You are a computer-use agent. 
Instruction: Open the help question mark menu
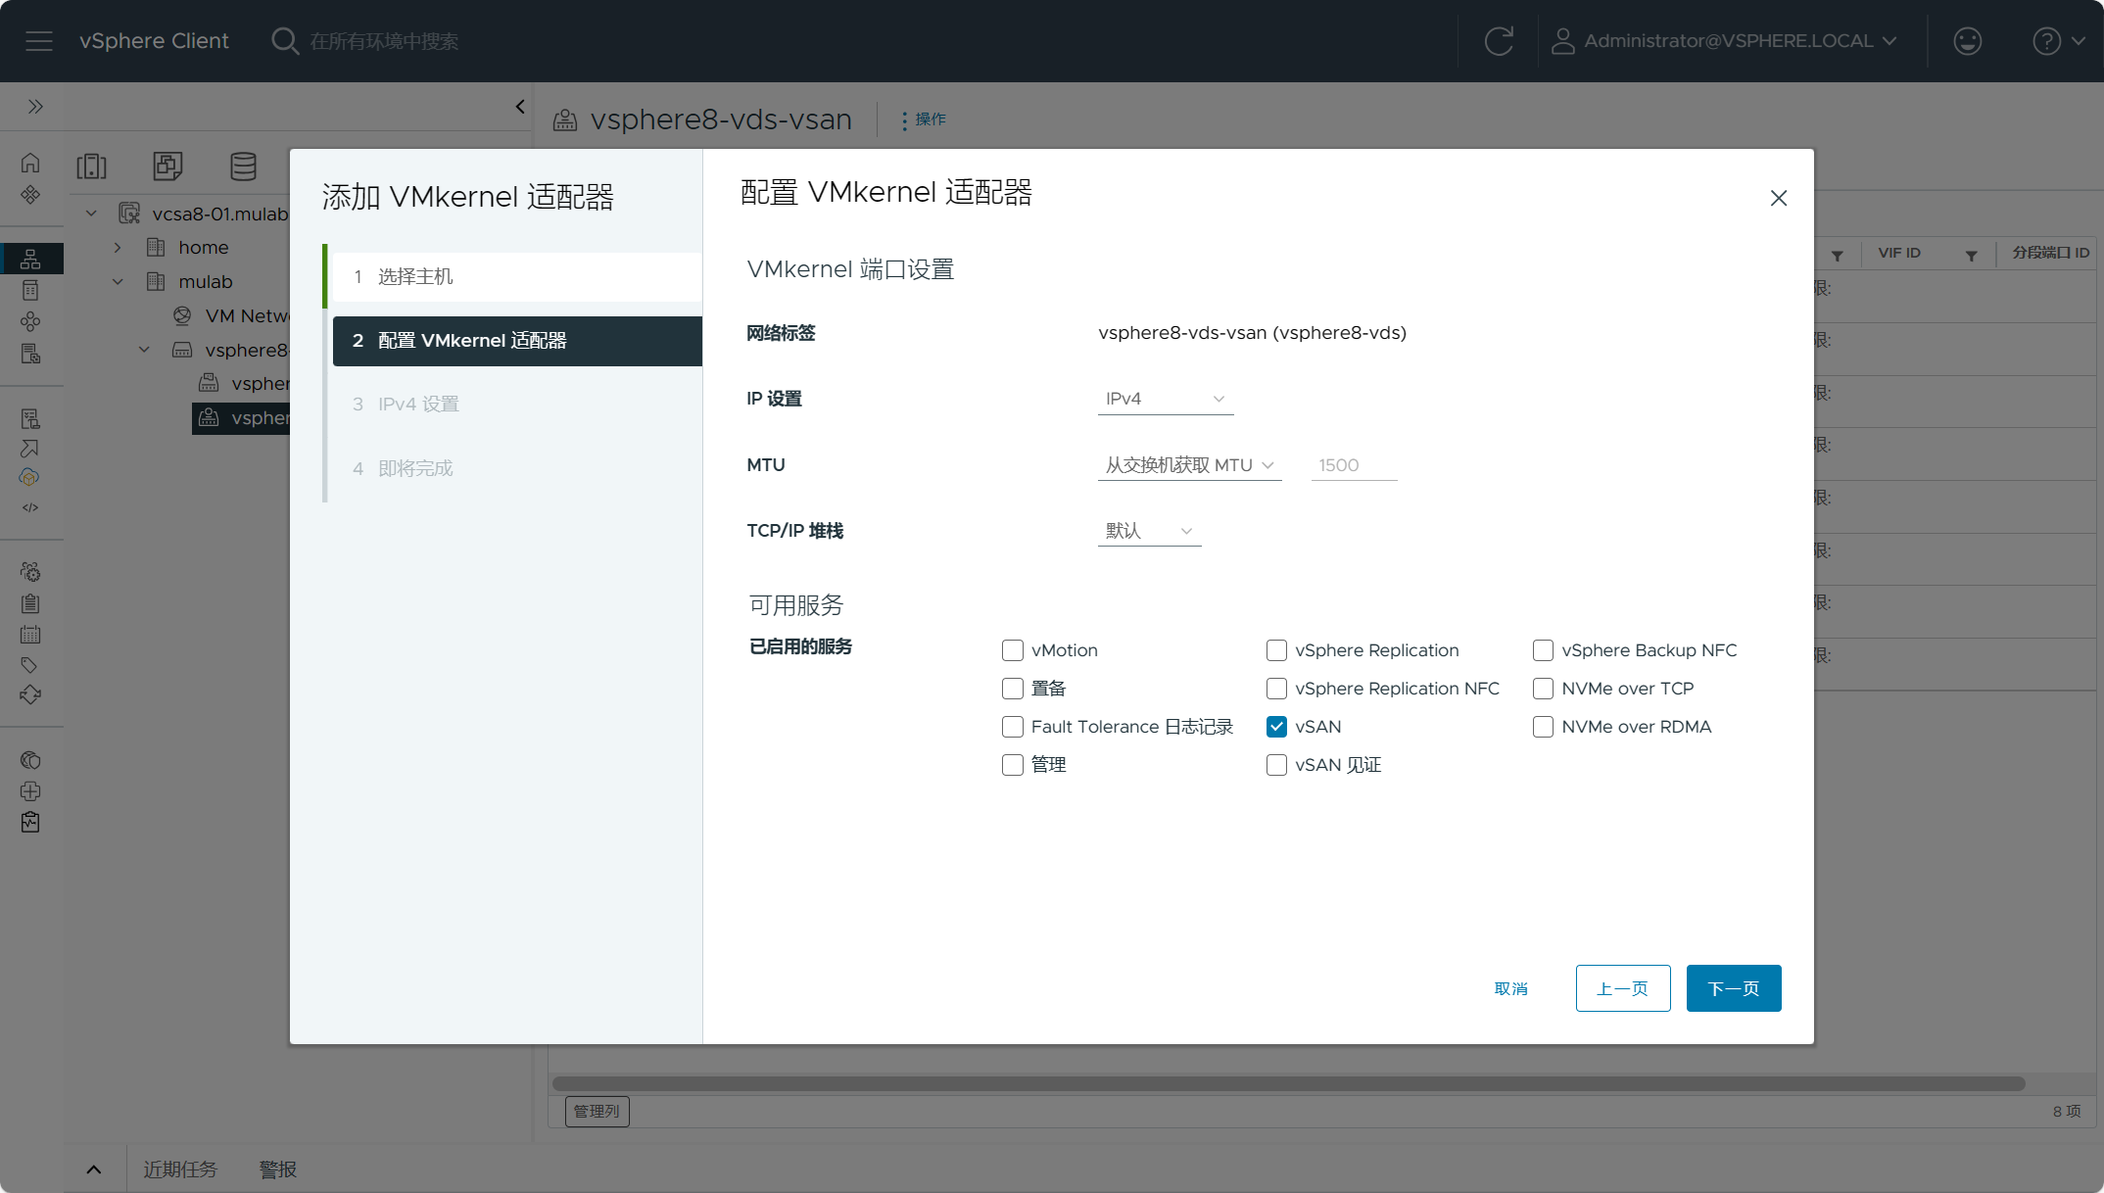point(2058,41)
